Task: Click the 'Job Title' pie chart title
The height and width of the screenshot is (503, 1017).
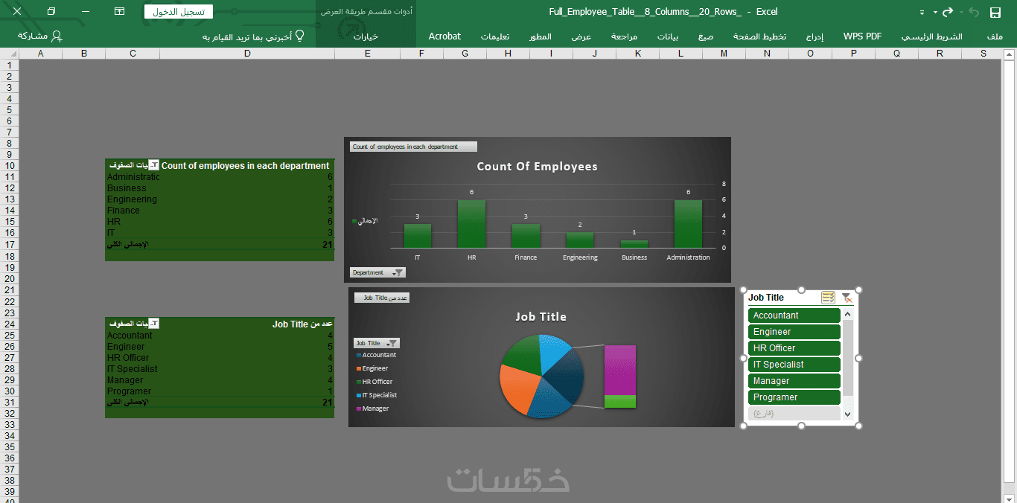Action: coord(541,317)
